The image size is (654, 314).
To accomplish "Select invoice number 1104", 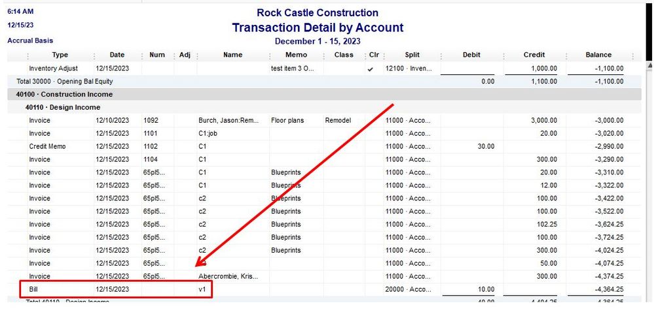I will 151,159.
